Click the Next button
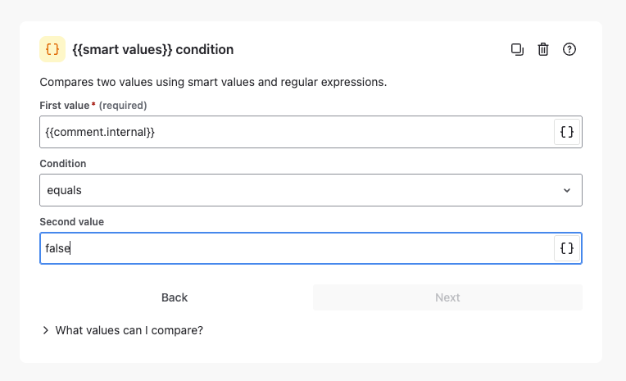 pos(447,297)
